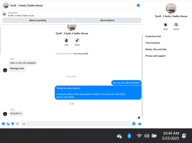Attach a photo file icon
Image resolution: width=192 pixels, height=143 pixels.
click(x=8, y=124)
